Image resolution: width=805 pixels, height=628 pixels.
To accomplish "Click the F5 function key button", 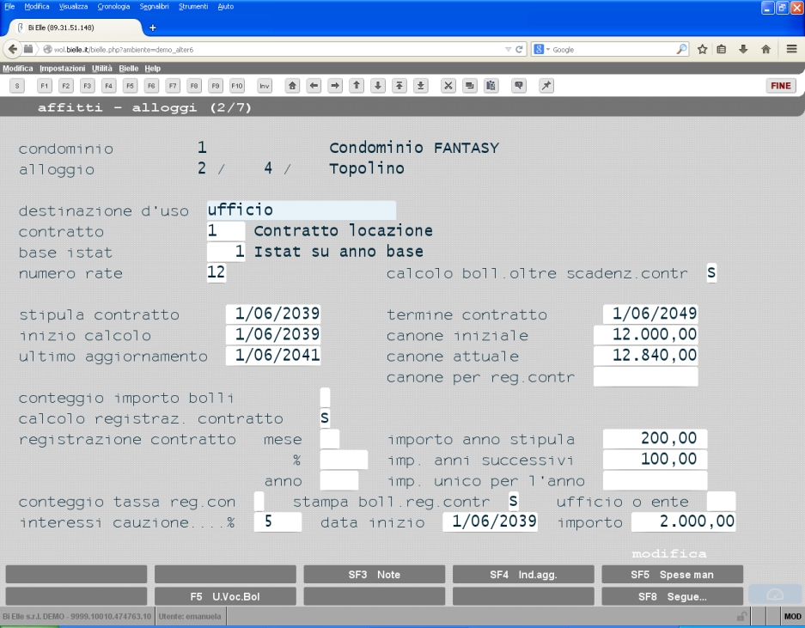I will coord(130,86).
